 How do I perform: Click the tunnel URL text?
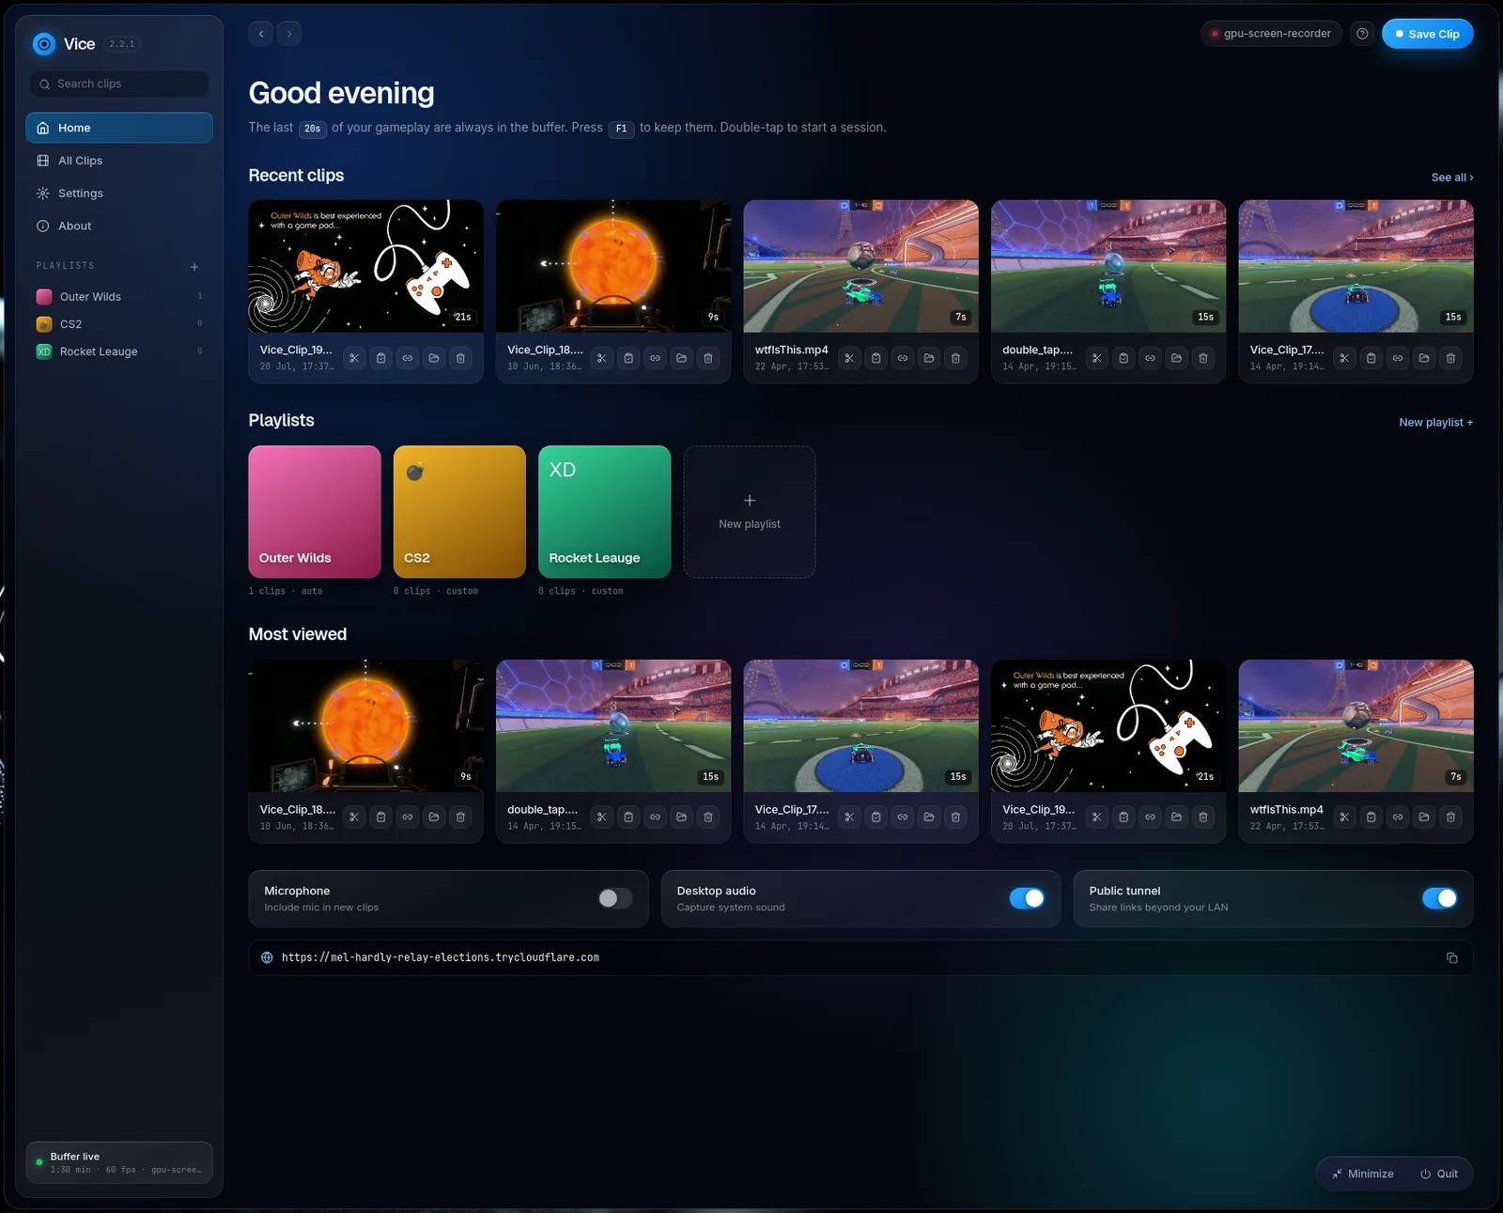point(441,958)
